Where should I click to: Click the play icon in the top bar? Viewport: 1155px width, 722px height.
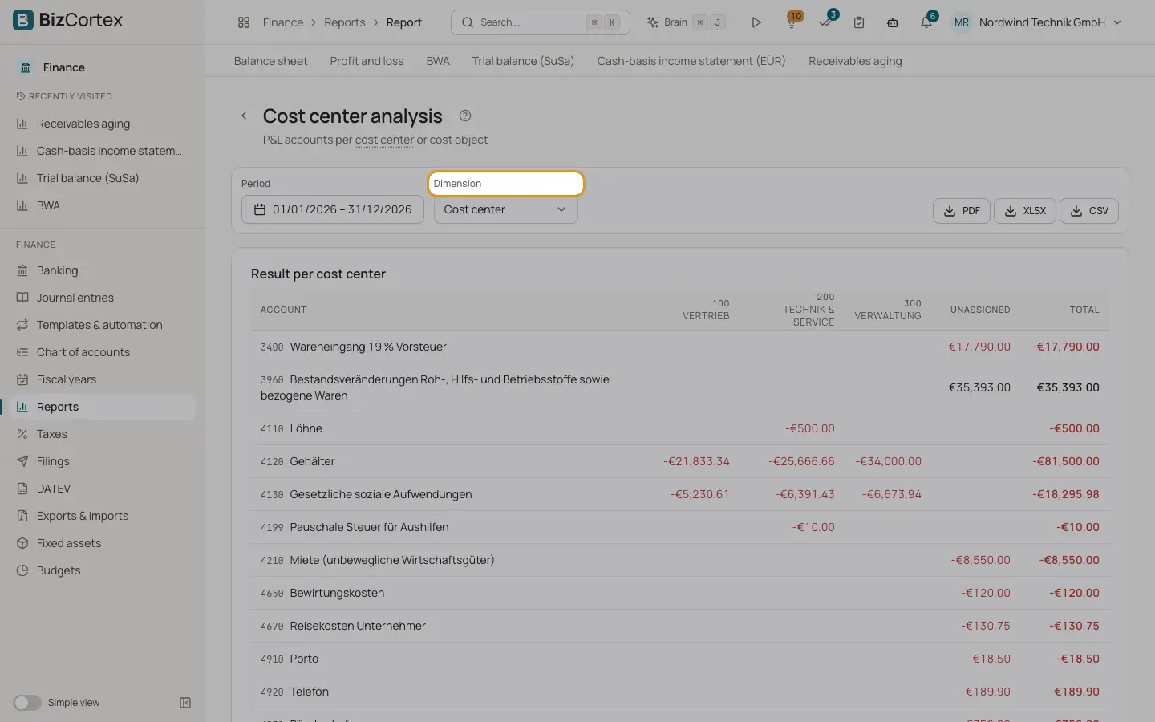(x=756, y=22)
